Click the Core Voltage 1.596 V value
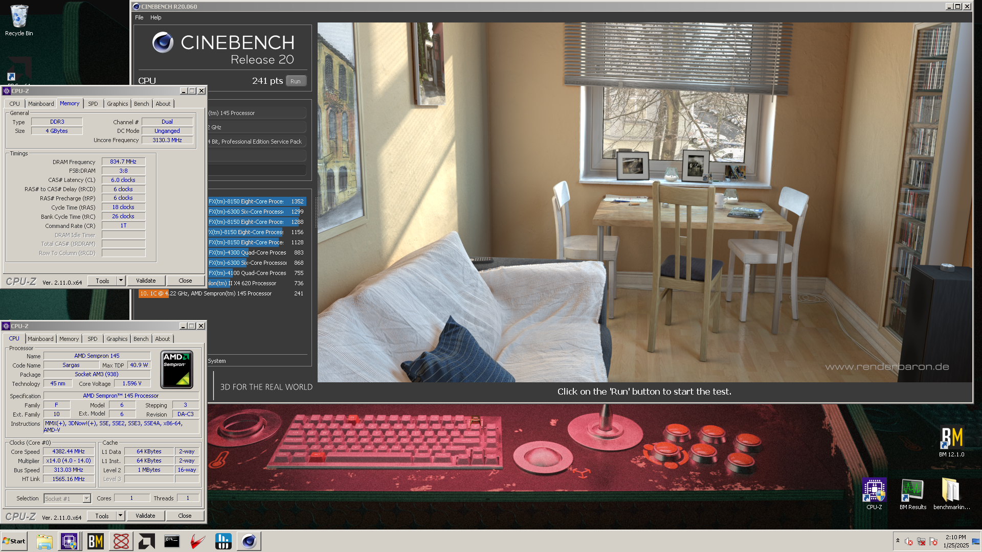 pyautogui.click(x=132, y=383)
